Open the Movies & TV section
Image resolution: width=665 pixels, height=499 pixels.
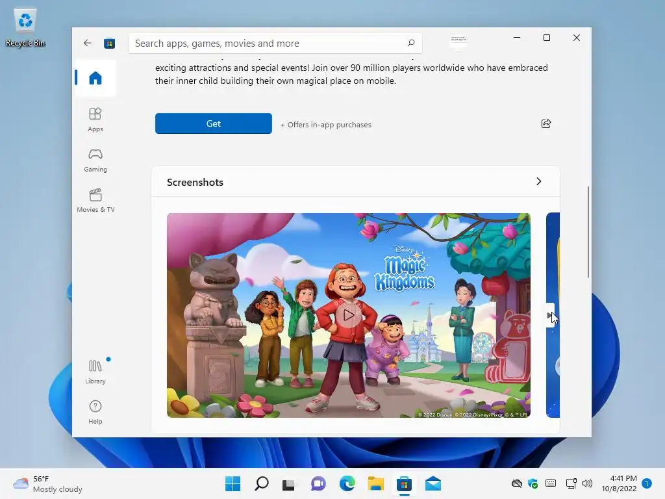95,200
